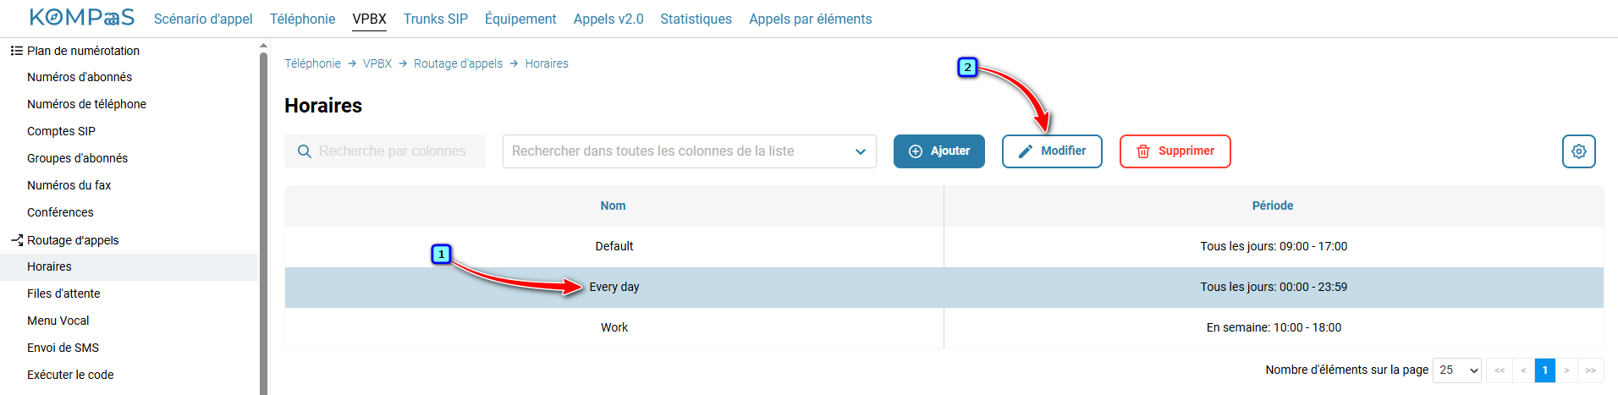This screenshot has width=1618, height=395.
Task: Click the search magnifier icon
Action: pos(305,151)
